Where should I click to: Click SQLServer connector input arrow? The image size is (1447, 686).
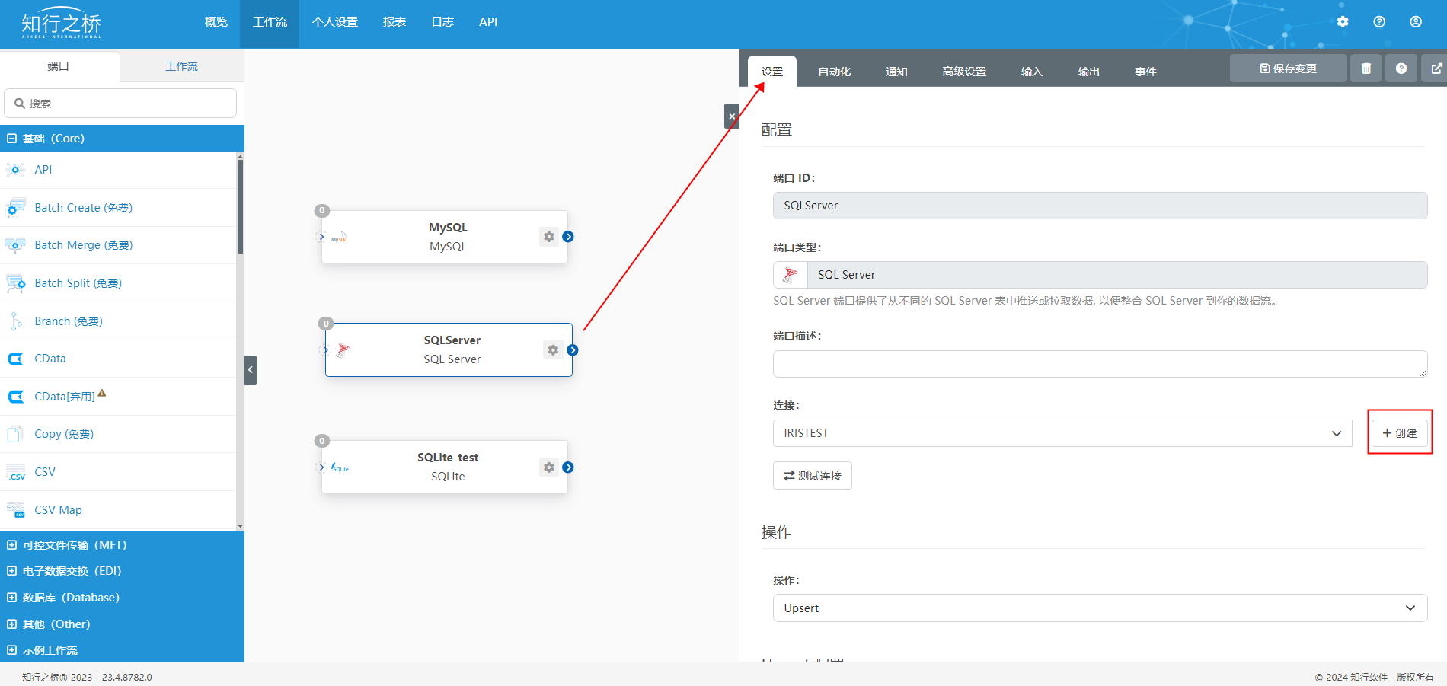click(x=325, y=350)
